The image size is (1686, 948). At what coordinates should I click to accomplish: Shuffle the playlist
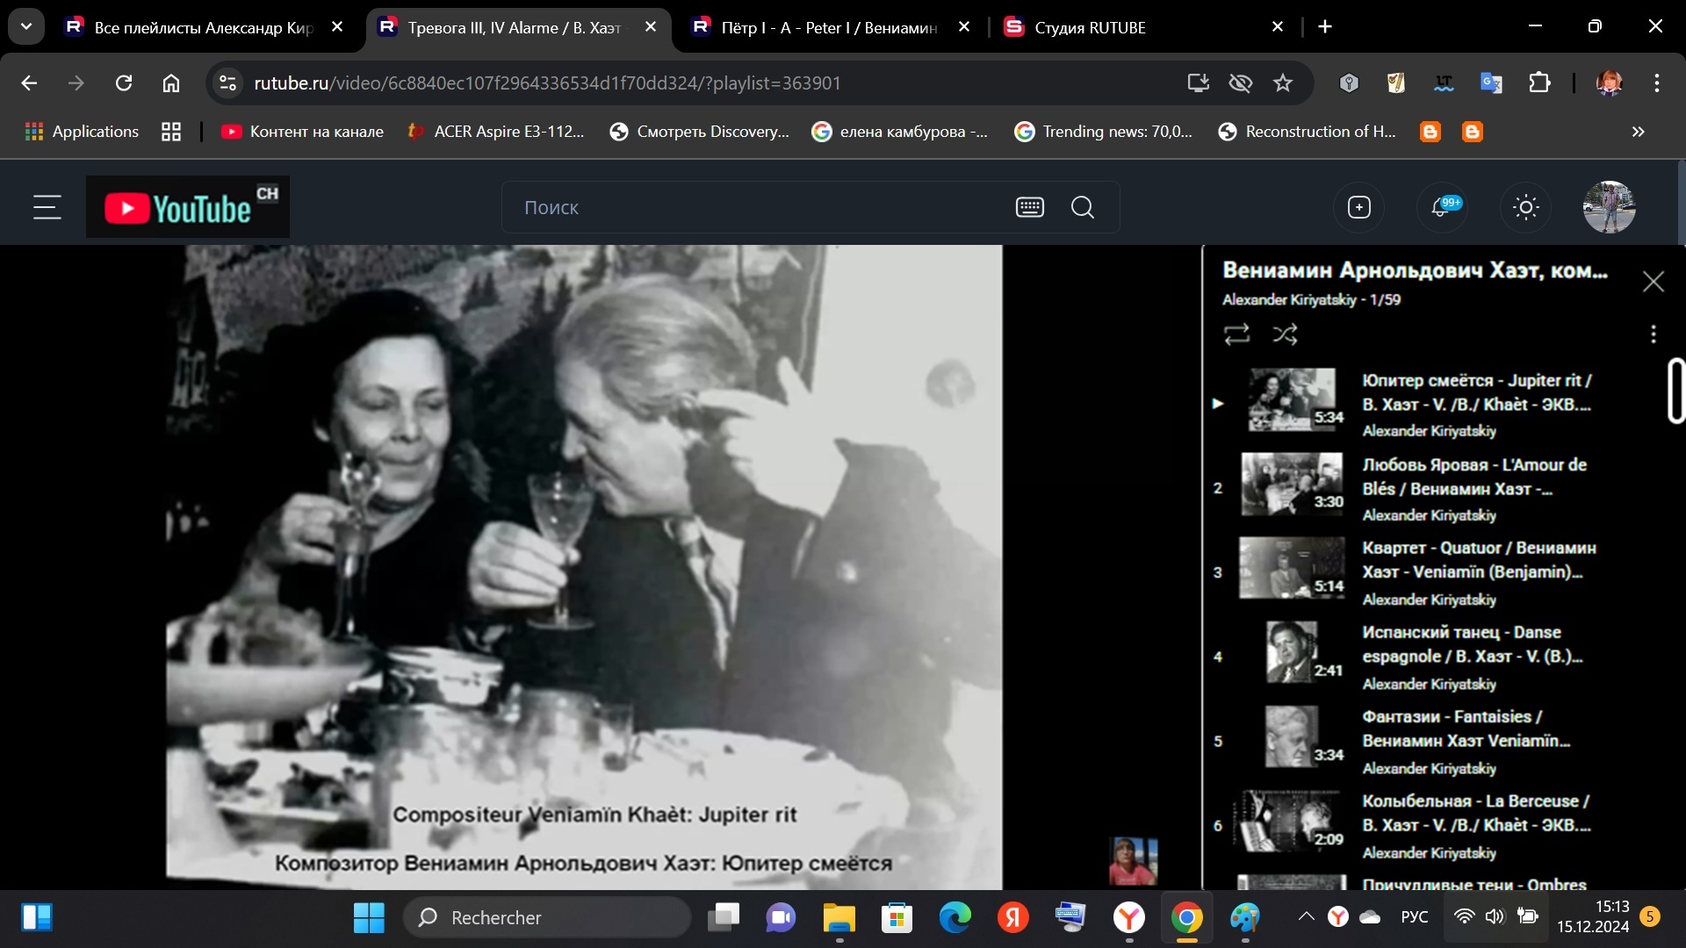1285,334
